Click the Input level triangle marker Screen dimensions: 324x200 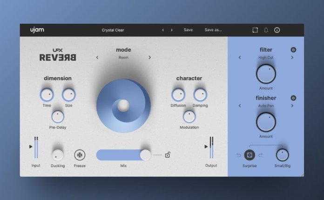31,147
